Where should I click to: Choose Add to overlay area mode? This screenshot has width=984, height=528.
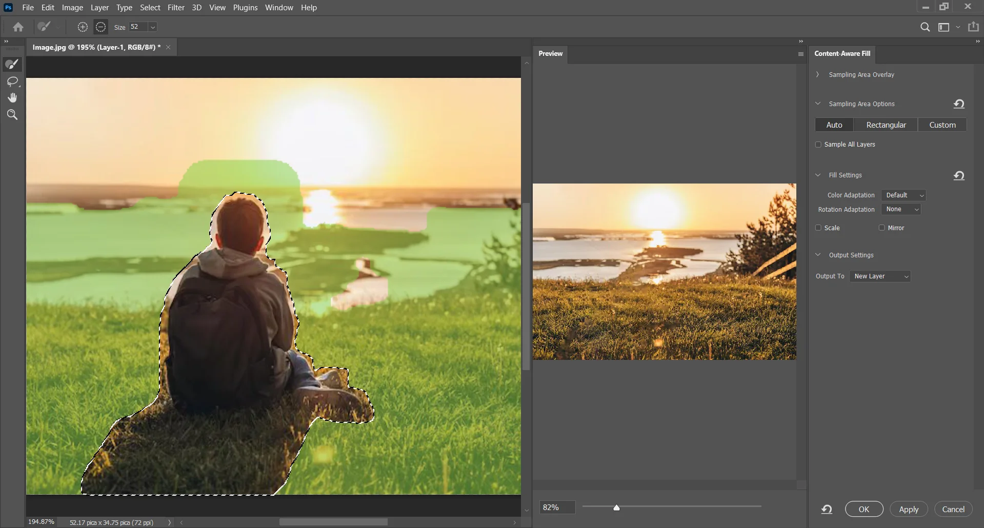(83, 27)
